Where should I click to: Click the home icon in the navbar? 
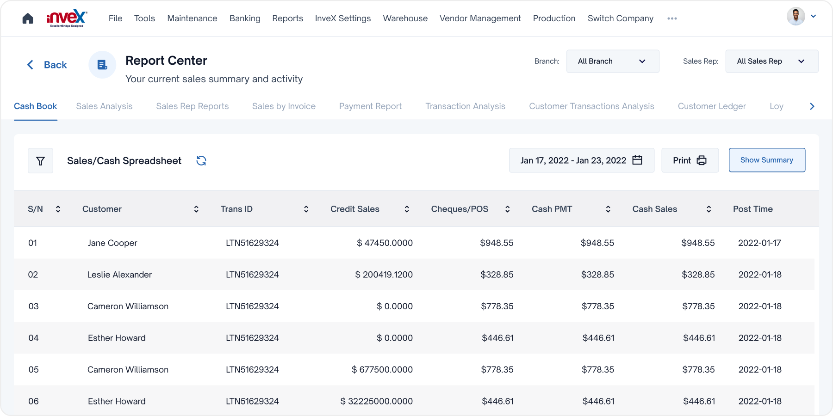[x=28, y=18]
